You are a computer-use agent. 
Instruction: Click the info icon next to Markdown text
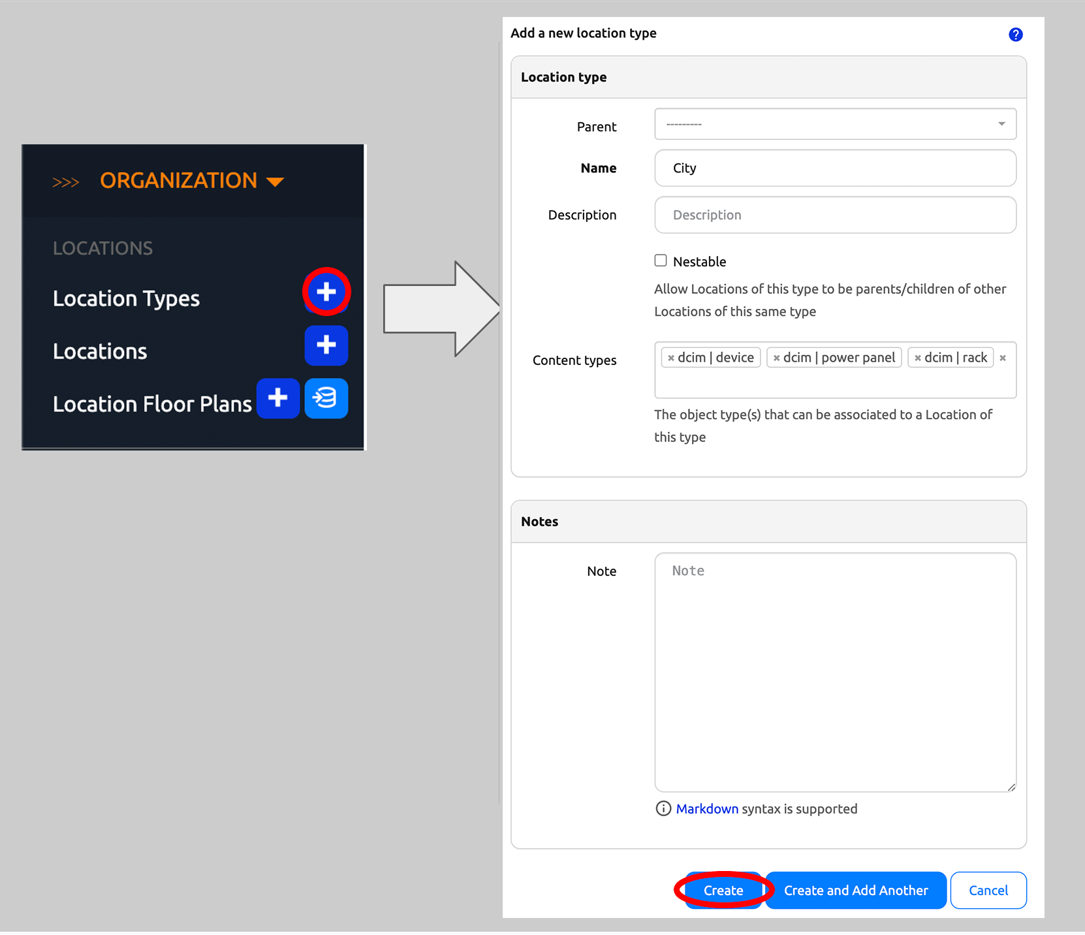[x=663, y=808]
